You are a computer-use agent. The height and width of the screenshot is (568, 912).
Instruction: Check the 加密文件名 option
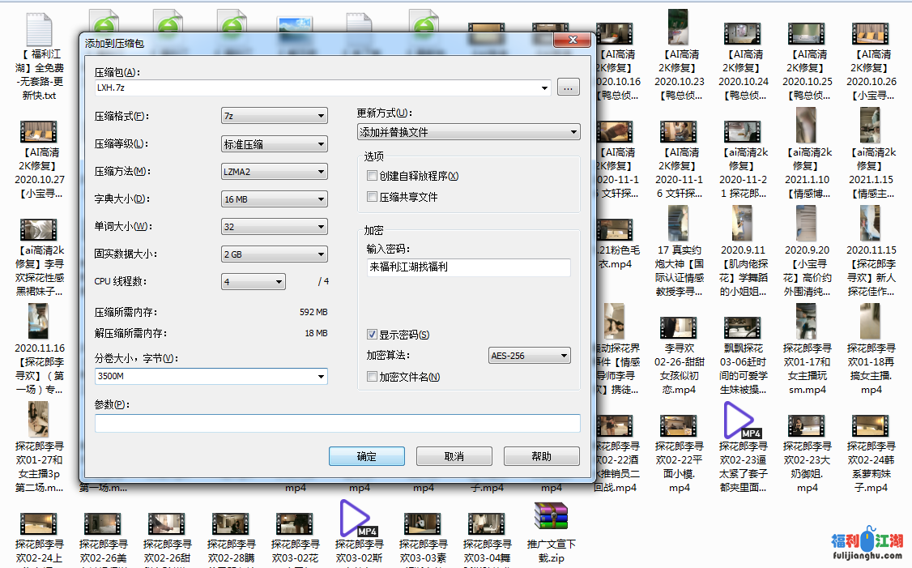[372, 377]
